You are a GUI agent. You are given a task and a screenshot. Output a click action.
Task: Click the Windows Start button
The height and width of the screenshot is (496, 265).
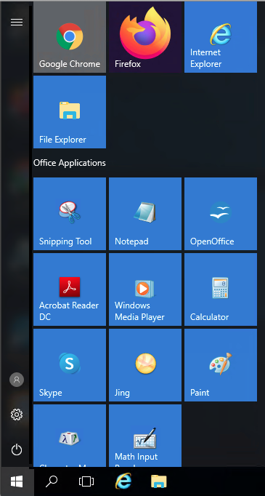click(x=17, y=481)
